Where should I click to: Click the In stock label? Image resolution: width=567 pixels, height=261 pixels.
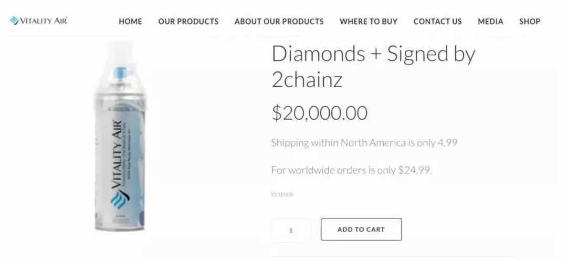click(282, 194)
